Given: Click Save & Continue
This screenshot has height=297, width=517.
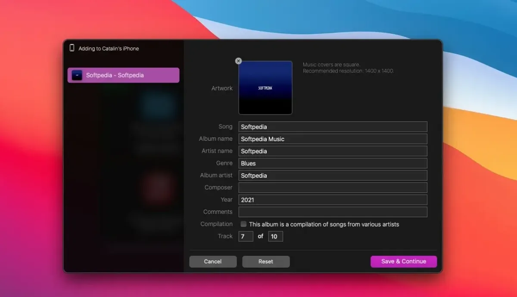Looking at the screenshot, I should point(404,261).
